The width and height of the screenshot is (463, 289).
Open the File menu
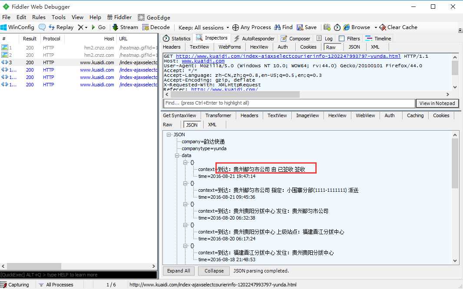pyautogui.click(x=6, y=17)
